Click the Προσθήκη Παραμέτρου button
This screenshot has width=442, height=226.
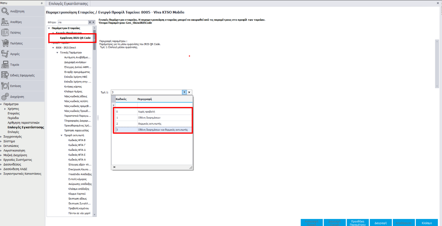click(x=357, y=222)
